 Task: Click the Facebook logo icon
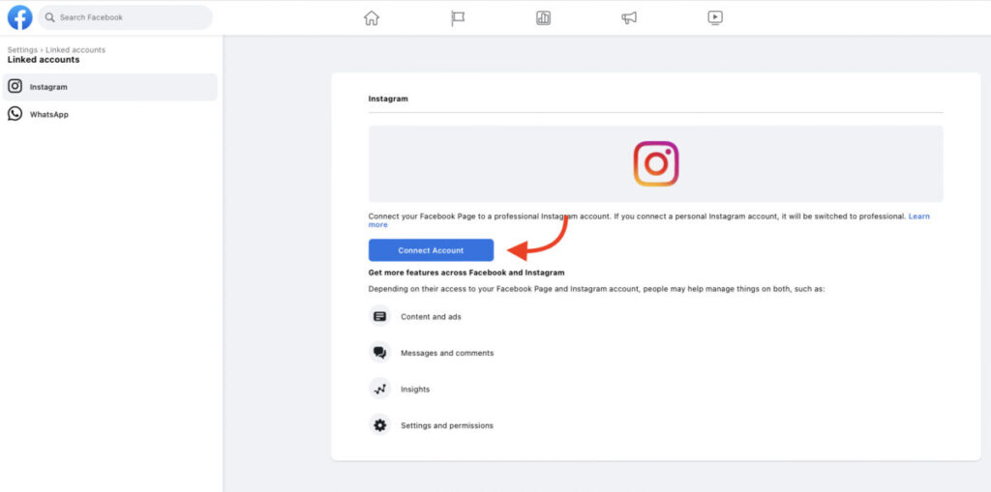(x=19, y=17)
